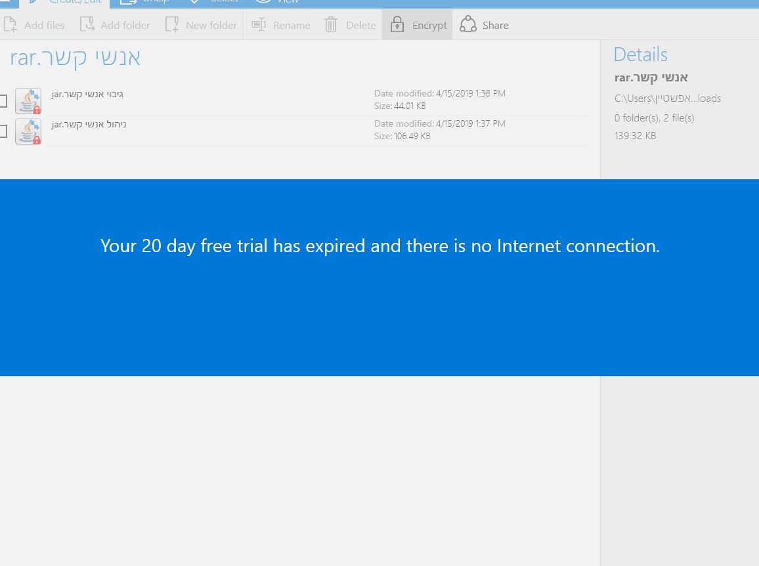
Task: Toggle the Encrypt lock button
Action: click(417, 24)
